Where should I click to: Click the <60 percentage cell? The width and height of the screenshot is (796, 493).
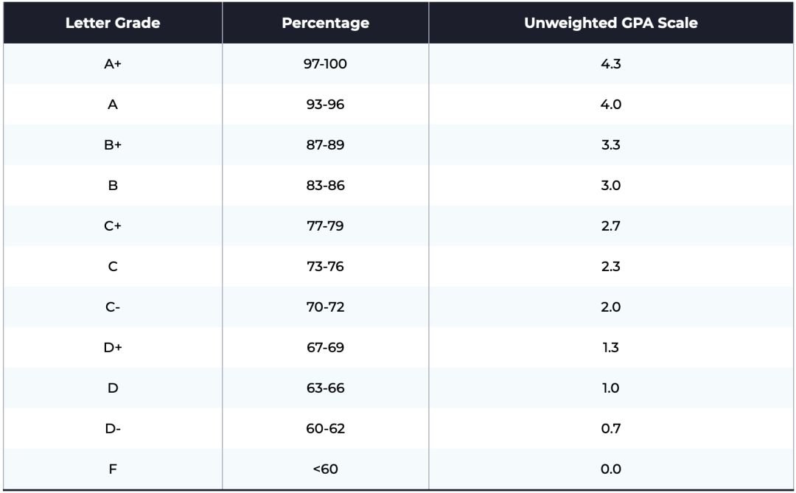click(325, 469)
